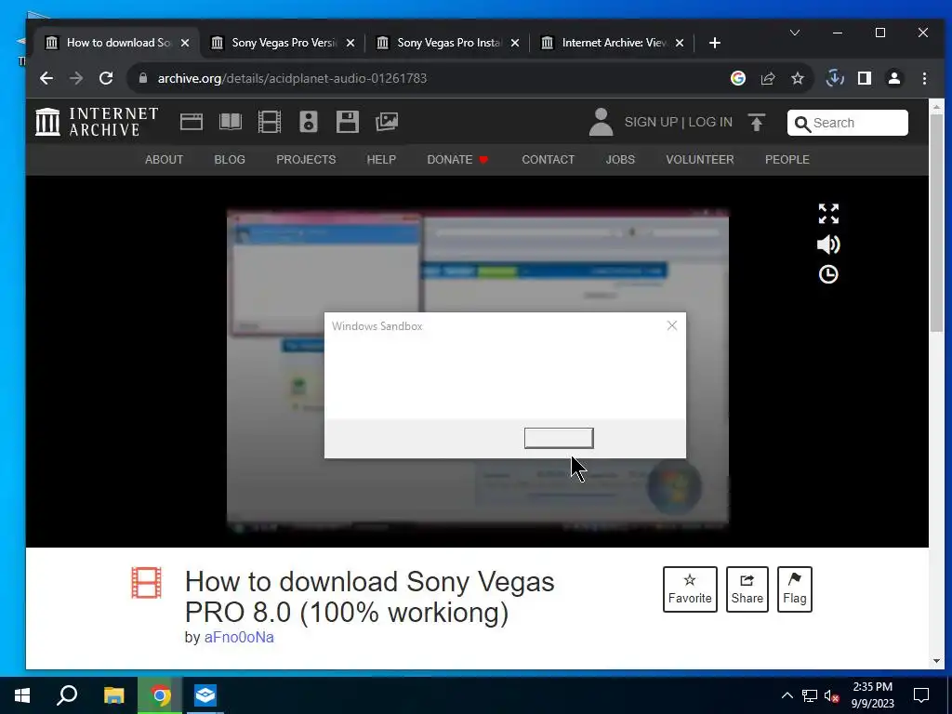Click SIGN UP link
952x714 pixels.
(651, 122)
